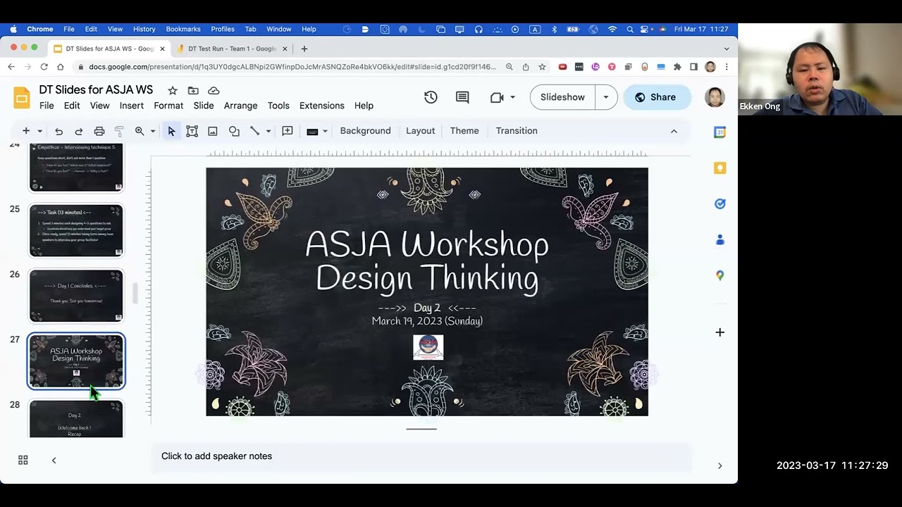Open the Arrange menu
This screenshot has height=507, width=902.
241,106
